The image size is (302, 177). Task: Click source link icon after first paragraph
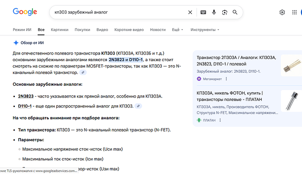[83, 73]
